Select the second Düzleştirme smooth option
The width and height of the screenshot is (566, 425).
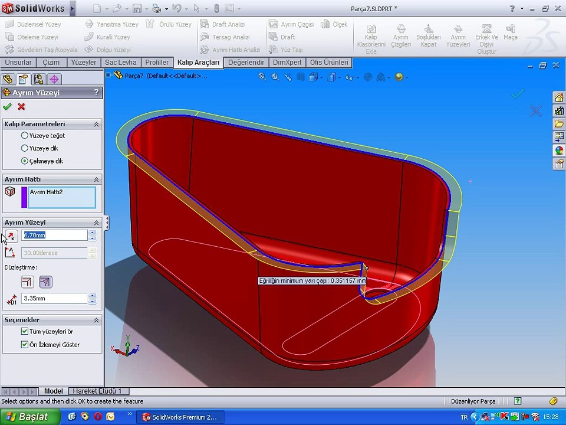coord(45,282)
